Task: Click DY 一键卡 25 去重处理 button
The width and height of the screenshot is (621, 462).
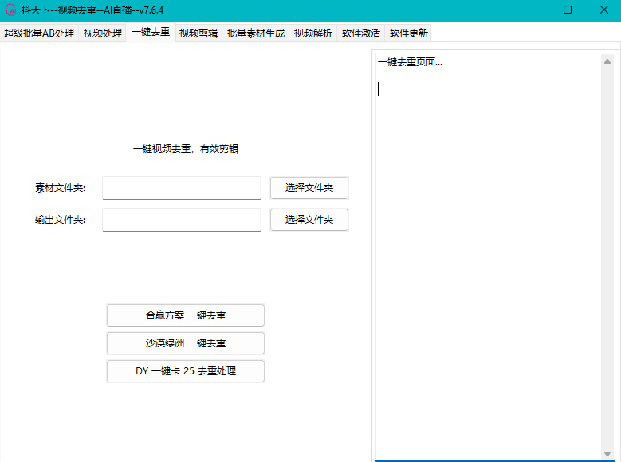Action: coord(186,371)
